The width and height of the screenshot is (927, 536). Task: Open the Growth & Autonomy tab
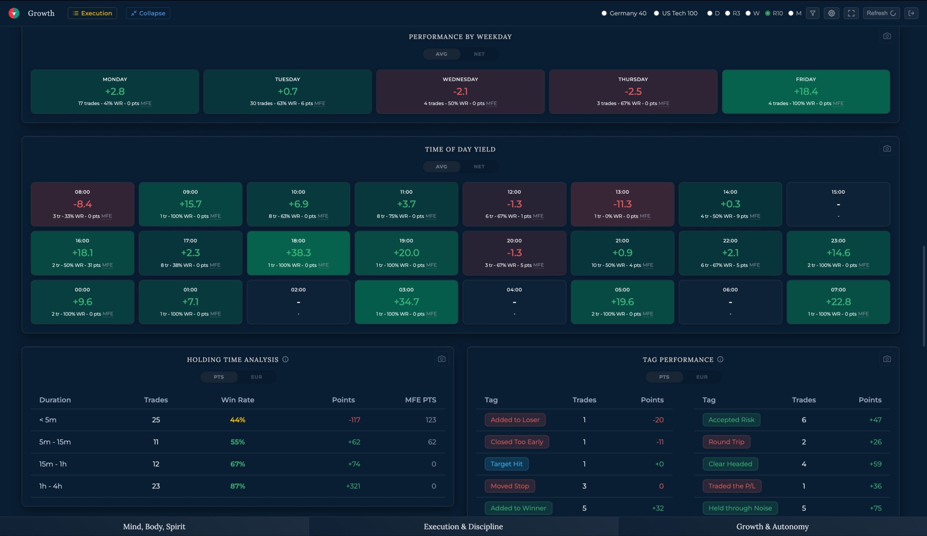tap(772, 527)
